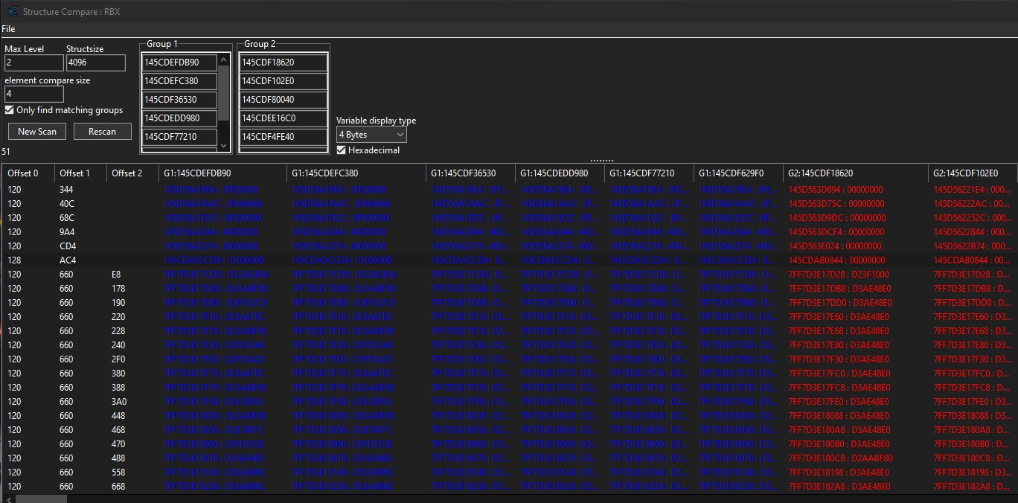Open the Variable display type dropdown
Image resolution: width=1018 pixels, height=503 pixels.
tap(371, 135)
